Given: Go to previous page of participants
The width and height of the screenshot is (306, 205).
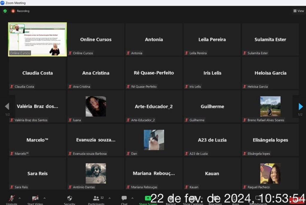Looking at the screenshot, I should 7,107.
